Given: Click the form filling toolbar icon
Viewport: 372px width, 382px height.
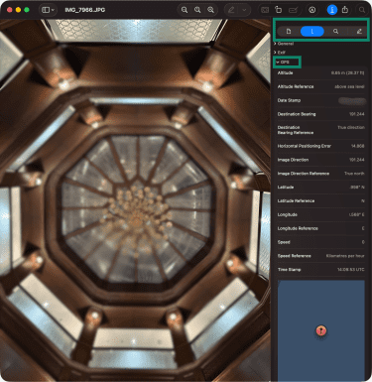Looking at the screenshot, I should pos(265,10).
